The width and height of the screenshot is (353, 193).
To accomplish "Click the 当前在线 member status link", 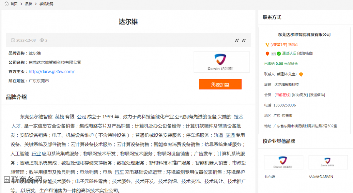I will point(282,95).
